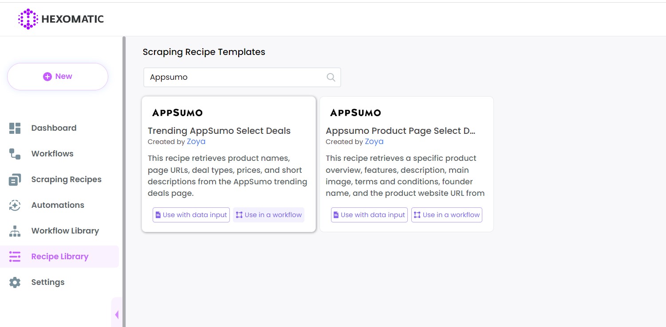Click the Automations compass icon

tap(15, 205)
